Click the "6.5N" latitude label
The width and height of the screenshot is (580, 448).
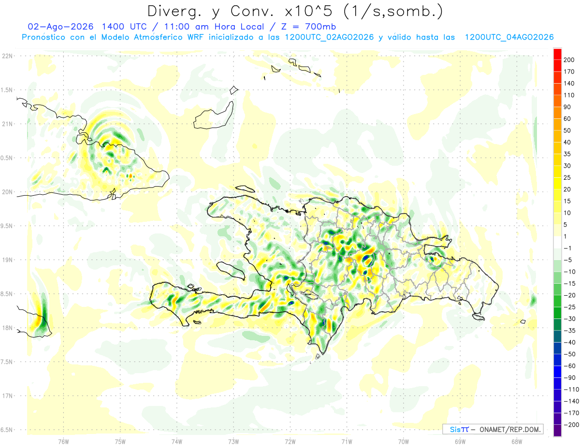coord(7,430)
